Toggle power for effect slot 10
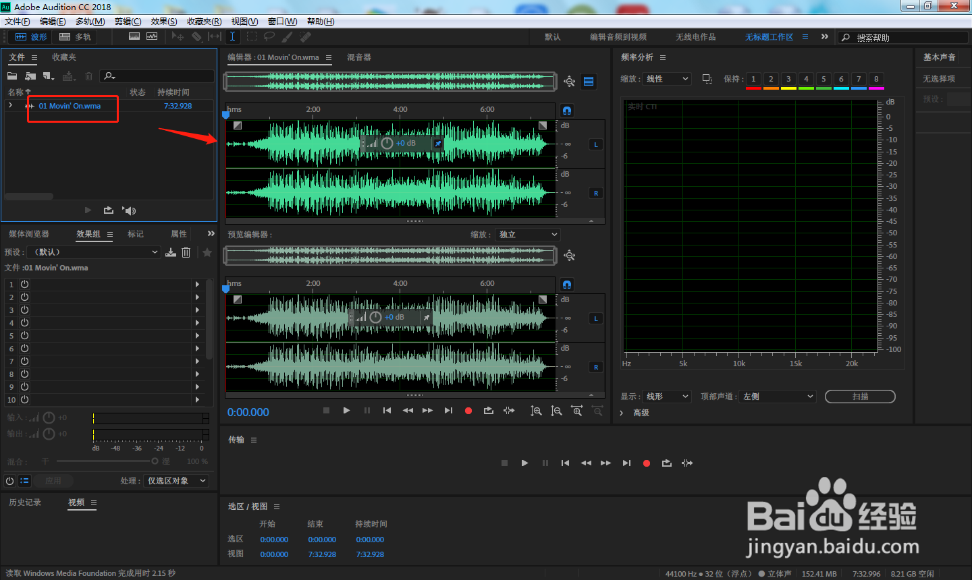This screenshot has width=972, height=580. coord(24,400)
